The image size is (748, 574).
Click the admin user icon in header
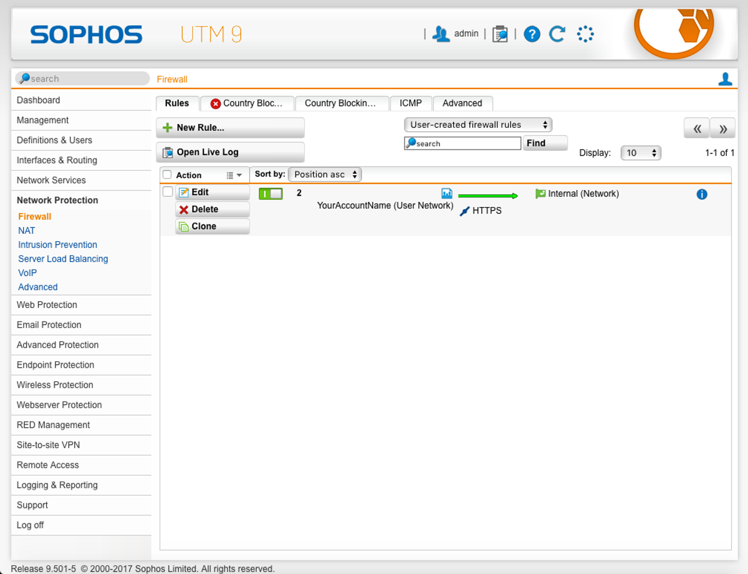(441, 34)
